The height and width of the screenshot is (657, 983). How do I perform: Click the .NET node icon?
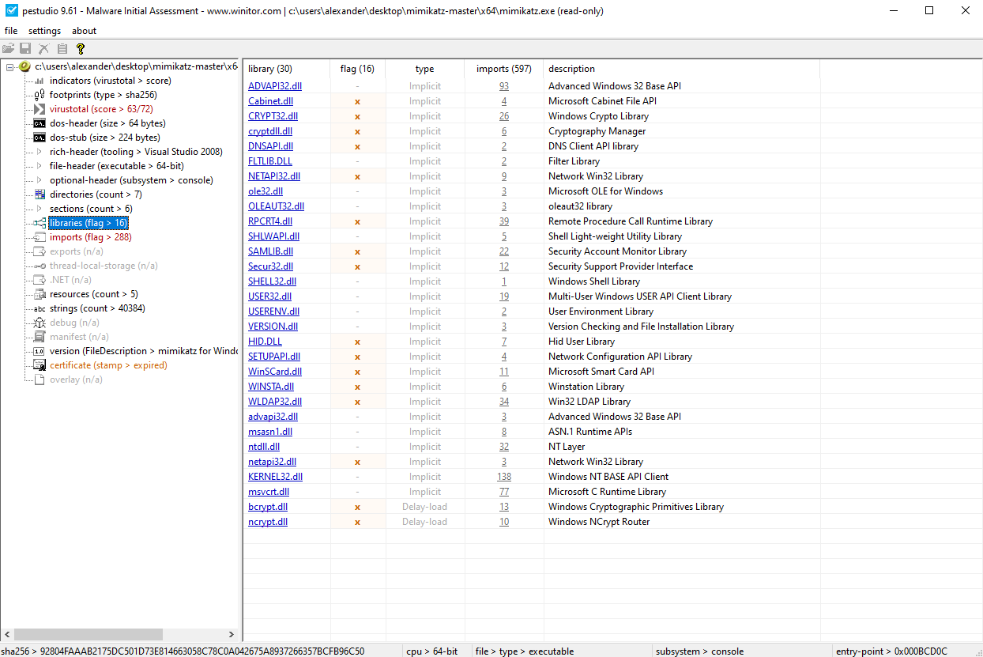(40, 280)
